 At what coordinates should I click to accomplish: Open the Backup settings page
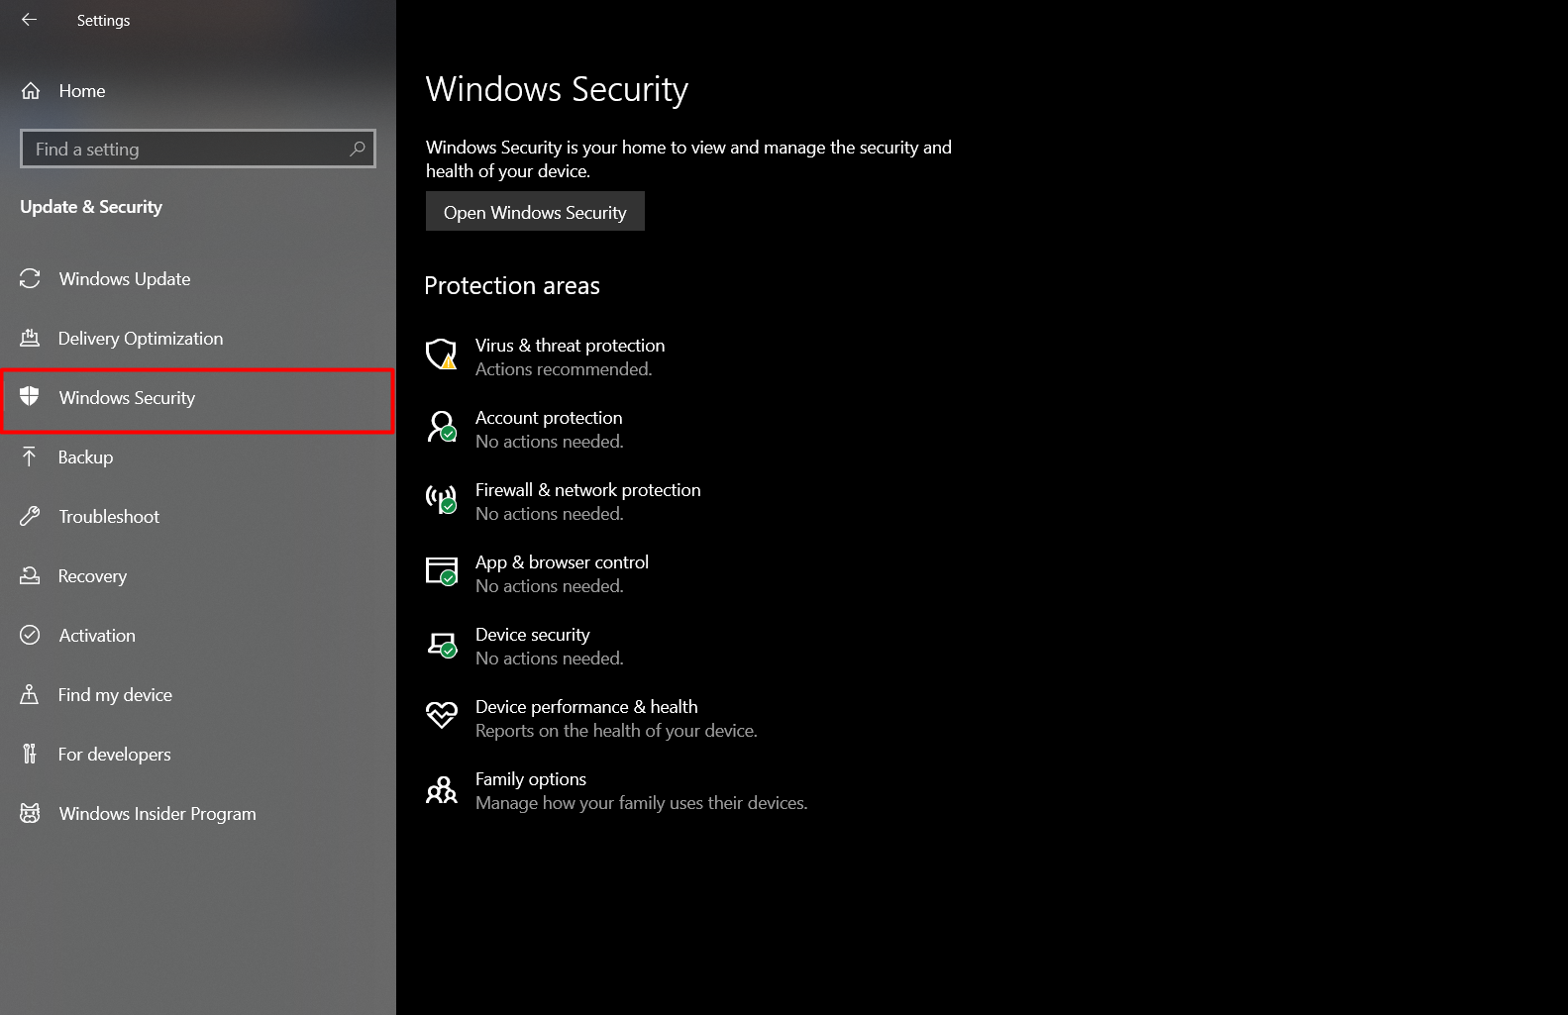85,457
